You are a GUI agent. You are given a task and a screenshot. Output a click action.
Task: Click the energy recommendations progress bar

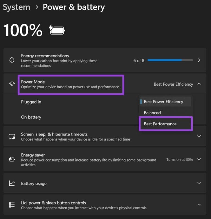click(x=170, y=60)
